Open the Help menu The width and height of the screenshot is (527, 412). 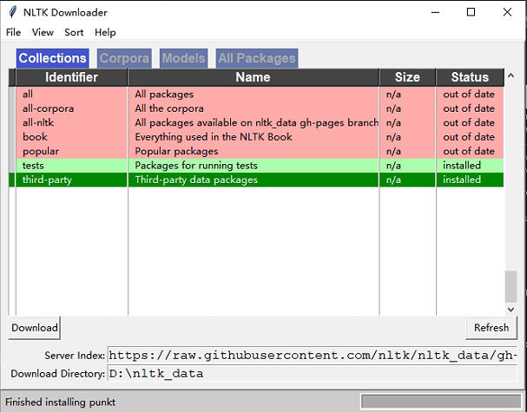click(105, 32)
